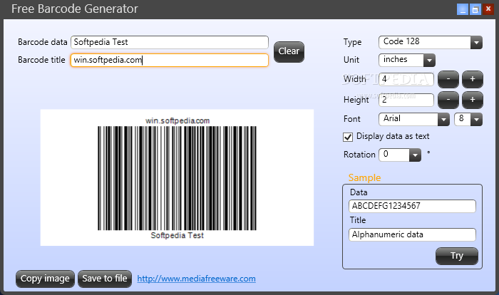Click the Width value field
This screenshot has height=295, width=499.
coord(406,79)
